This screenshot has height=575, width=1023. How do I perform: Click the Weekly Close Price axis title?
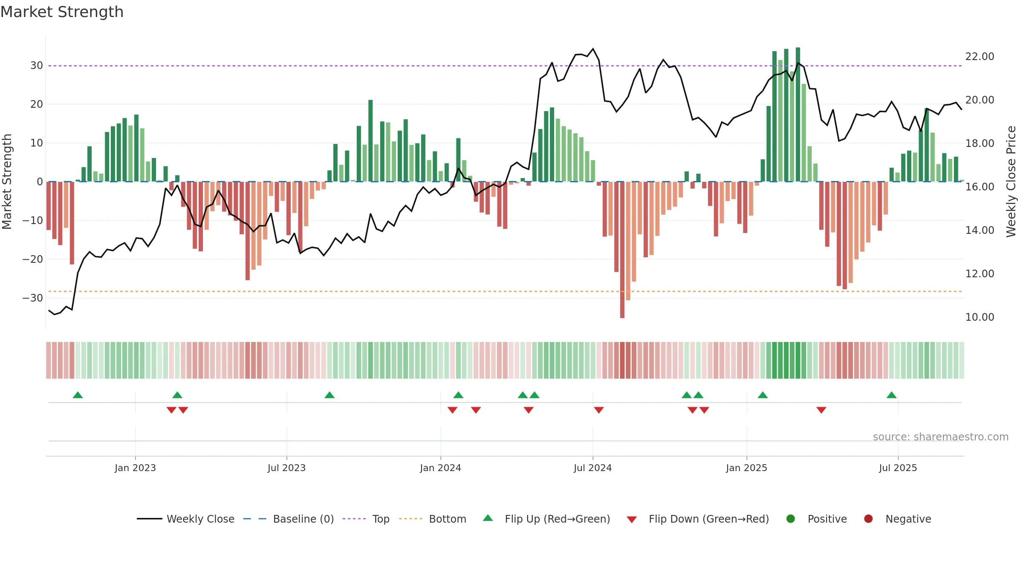[1011, 181]
